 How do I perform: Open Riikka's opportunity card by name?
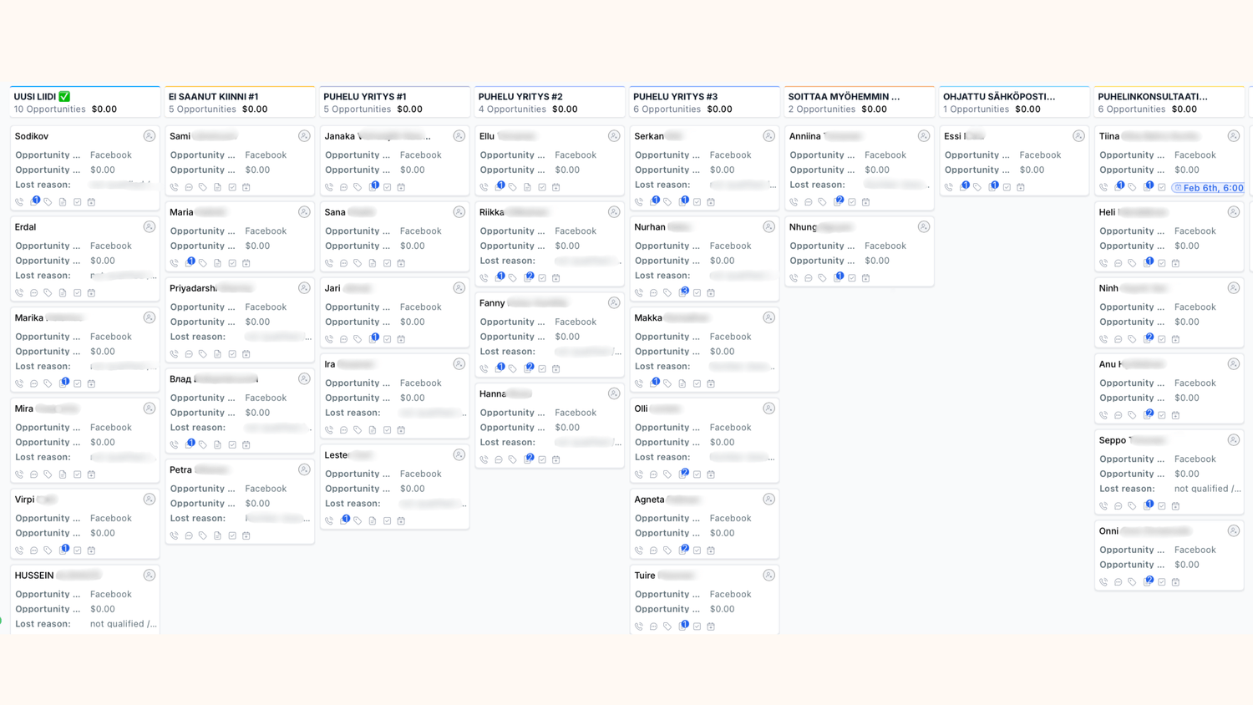(492, 212)
